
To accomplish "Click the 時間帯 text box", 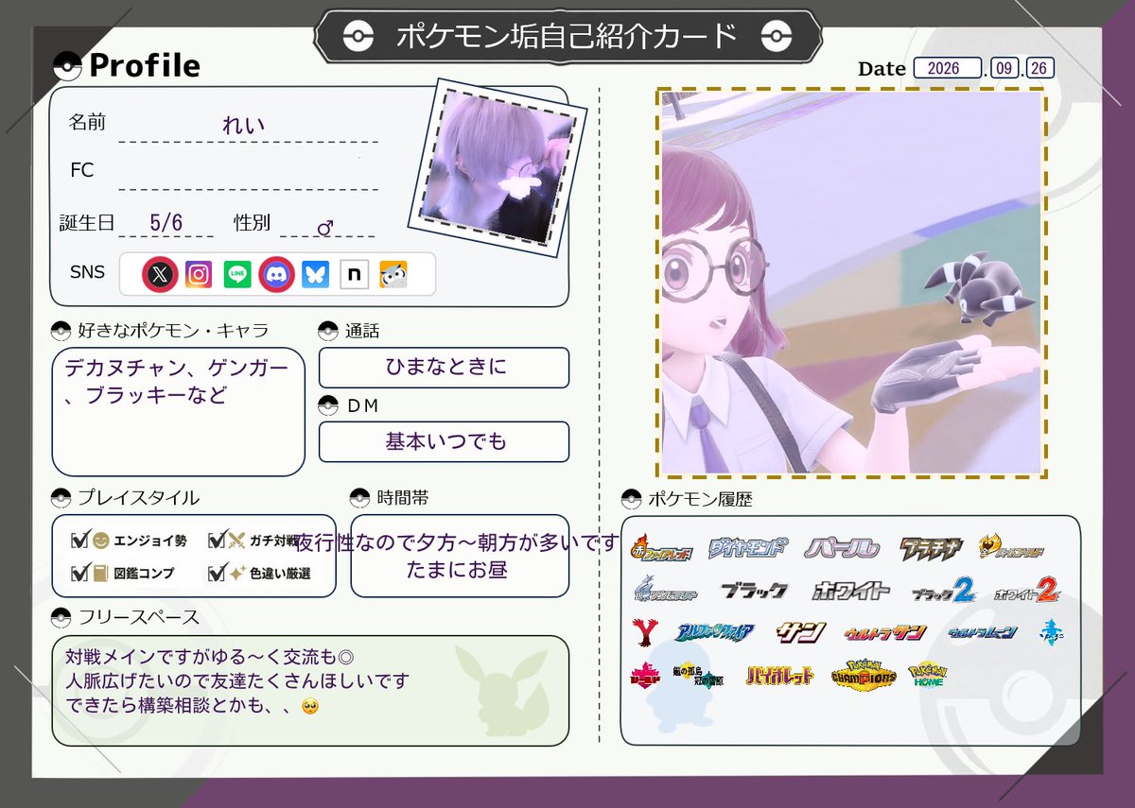I will (x=460, y=556).
